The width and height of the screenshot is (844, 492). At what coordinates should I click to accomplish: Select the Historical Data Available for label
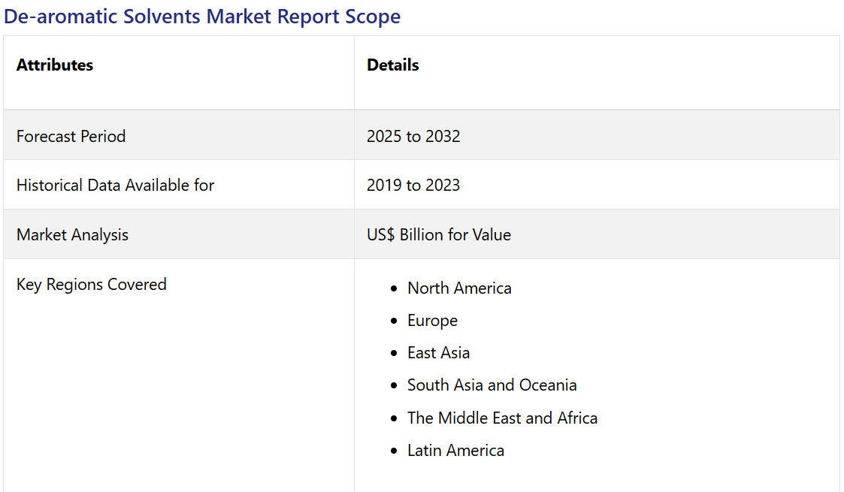tap(115, 185)
